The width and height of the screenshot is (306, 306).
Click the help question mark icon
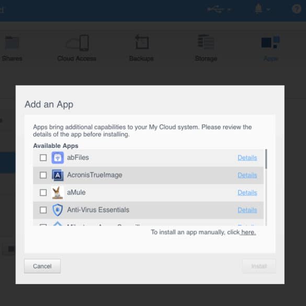coord(297,9)
